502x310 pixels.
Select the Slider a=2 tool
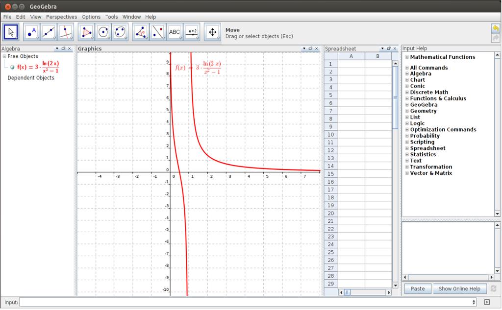click(192, 32)
